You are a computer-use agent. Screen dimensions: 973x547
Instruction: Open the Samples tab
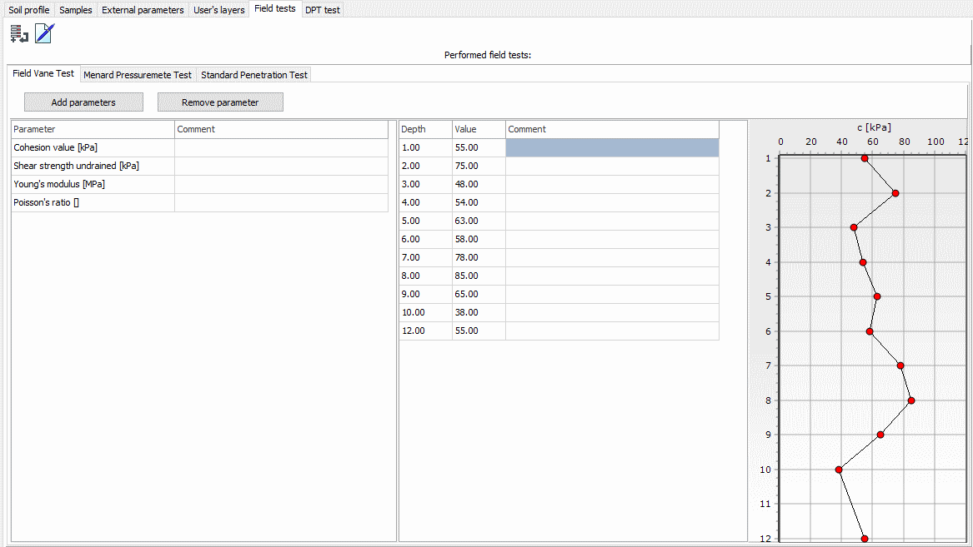coord(76,10)
